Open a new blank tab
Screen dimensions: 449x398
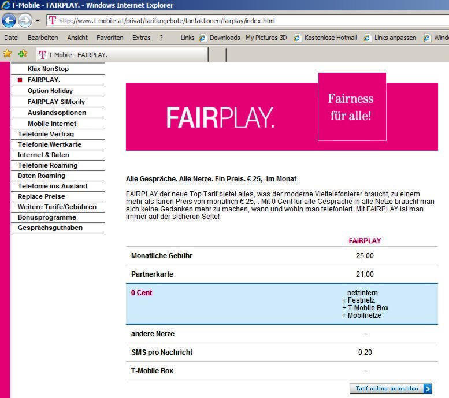click(218, 55)
